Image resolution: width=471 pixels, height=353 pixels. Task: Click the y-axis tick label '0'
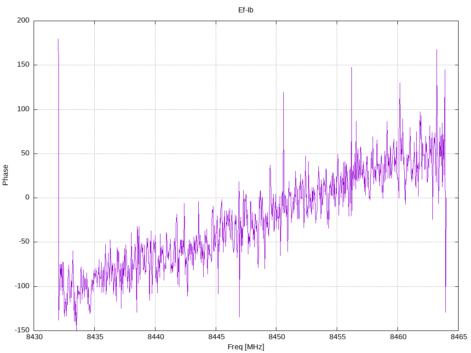[27, 197]
